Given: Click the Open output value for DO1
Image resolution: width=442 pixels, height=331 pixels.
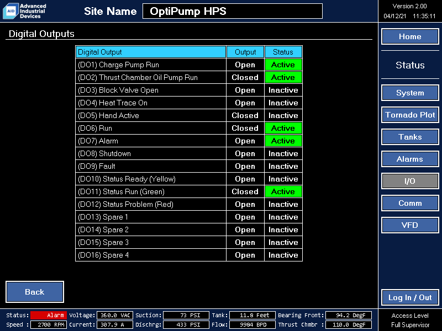Looking at the screenshot, I should [245, 65].
